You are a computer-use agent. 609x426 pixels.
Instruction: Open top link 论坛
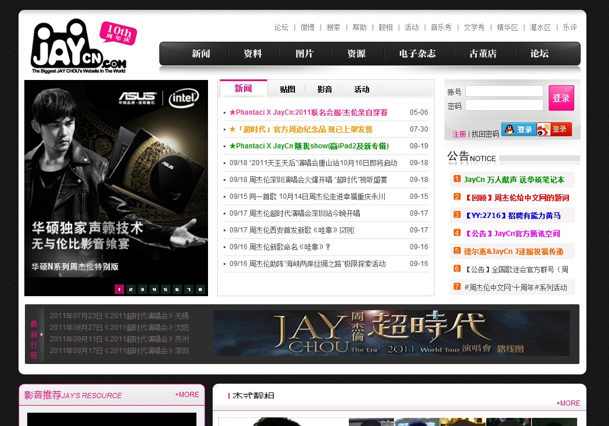coord(281,27)
